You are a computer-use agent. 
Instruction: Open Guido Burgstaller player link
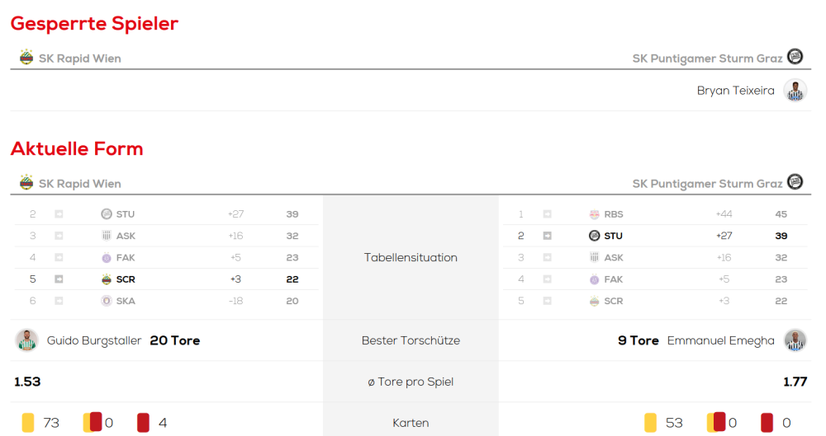[94, 340]
